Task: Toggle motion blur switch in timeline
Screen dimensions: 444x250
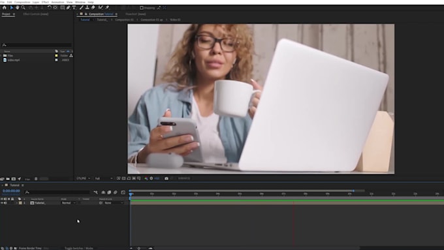Action: click(116, 193)
